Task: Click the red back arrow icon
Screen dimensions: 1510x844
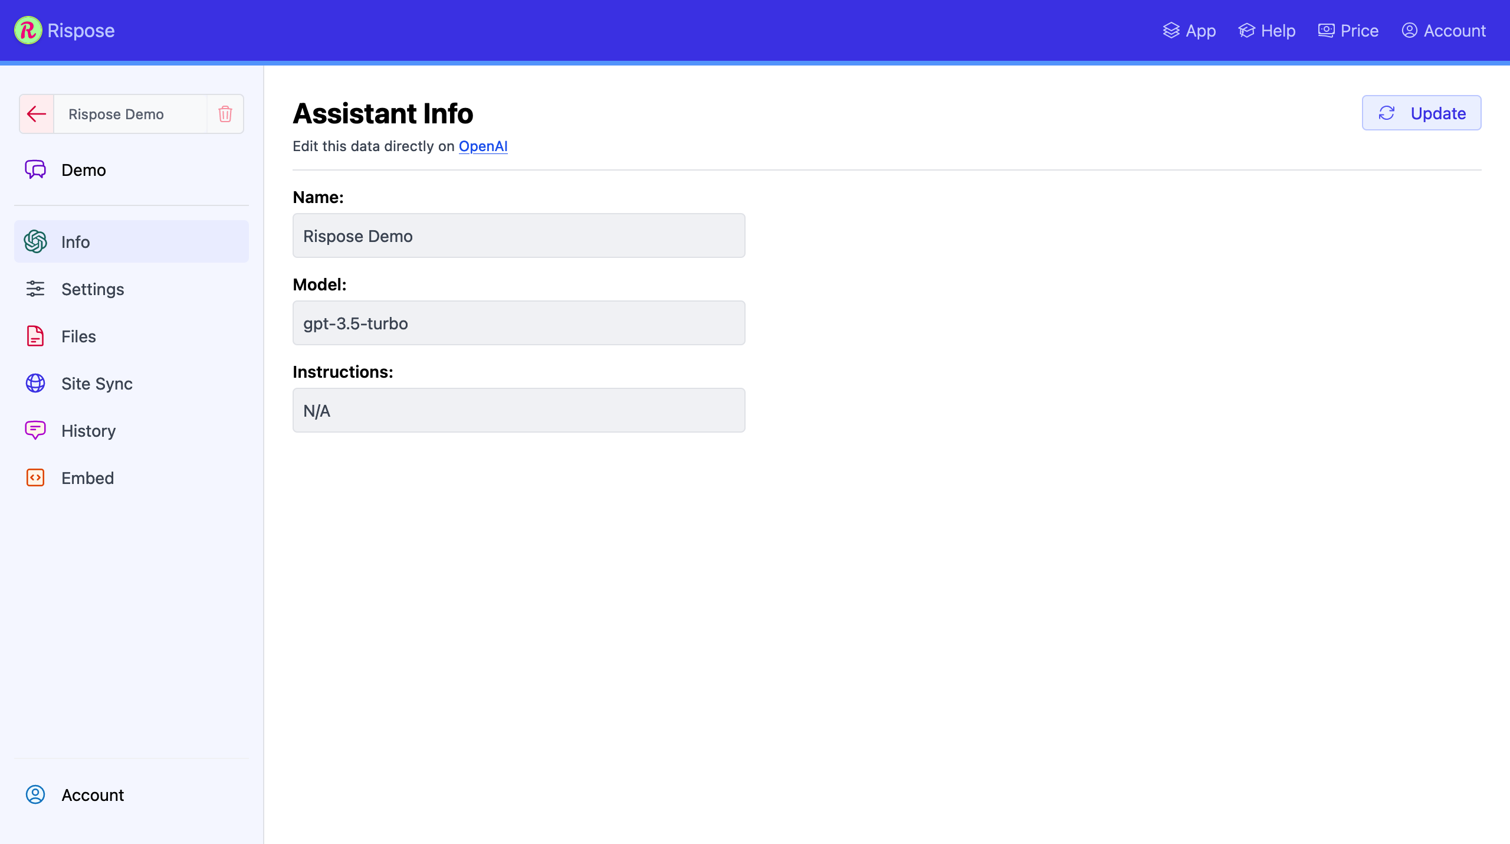Action: (37, 114)
